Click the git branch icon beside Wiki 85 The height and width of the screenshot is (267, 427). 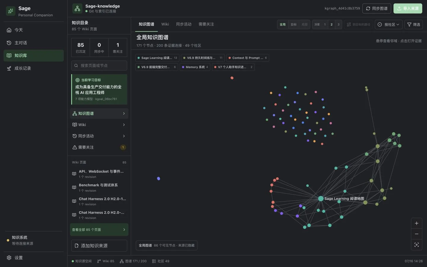point(99,261)
